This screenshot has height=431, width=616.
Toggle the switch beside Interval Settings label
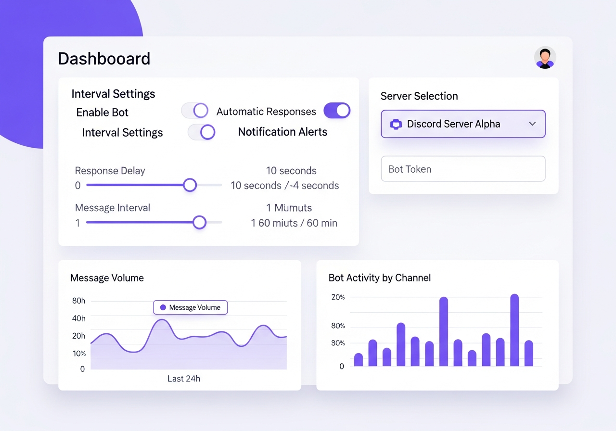click(x=201, y=132)
